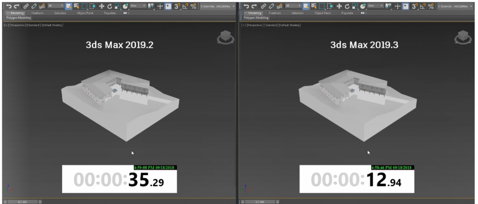Click Redo in the 2019.3 window
This screenshot has width=478, height=204.
click(254, 6)
